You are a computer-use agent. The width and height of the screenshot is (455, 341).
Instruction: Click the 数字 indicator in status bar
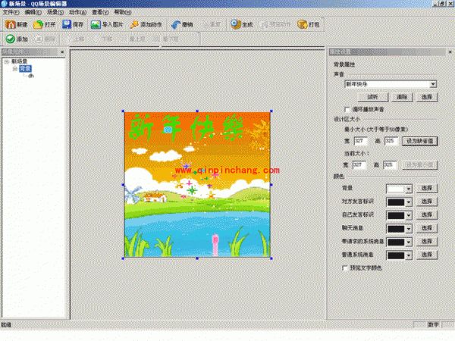433,325
